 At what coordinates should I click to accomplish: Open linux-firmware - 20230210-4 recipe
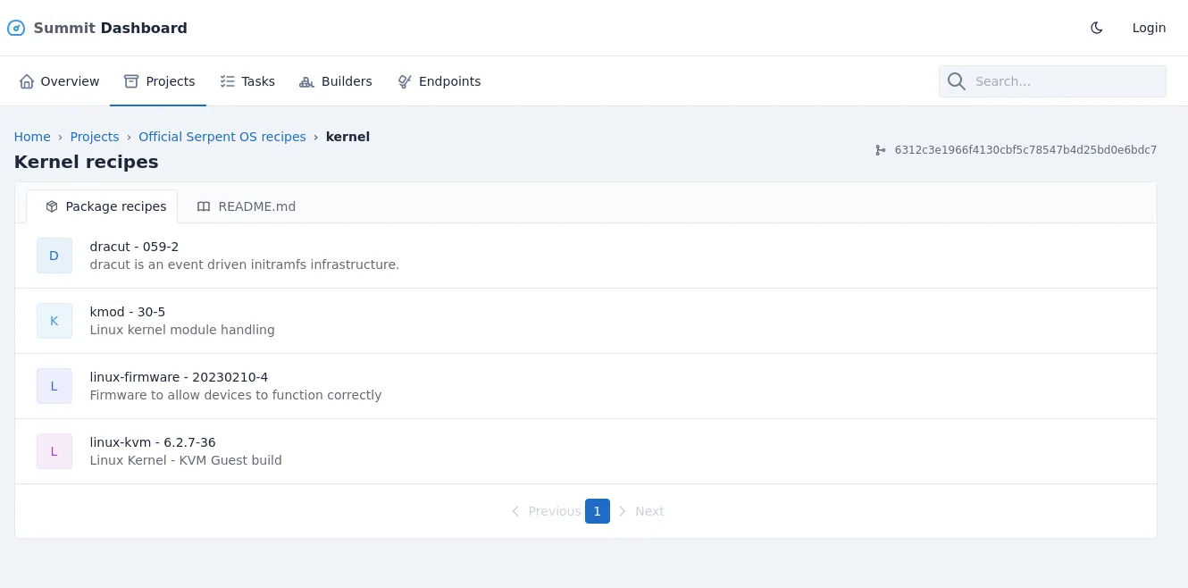pyautogui.click(x=179, y=377)
